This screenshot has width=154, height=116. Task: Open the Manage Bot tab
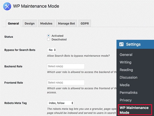point(66,24)
